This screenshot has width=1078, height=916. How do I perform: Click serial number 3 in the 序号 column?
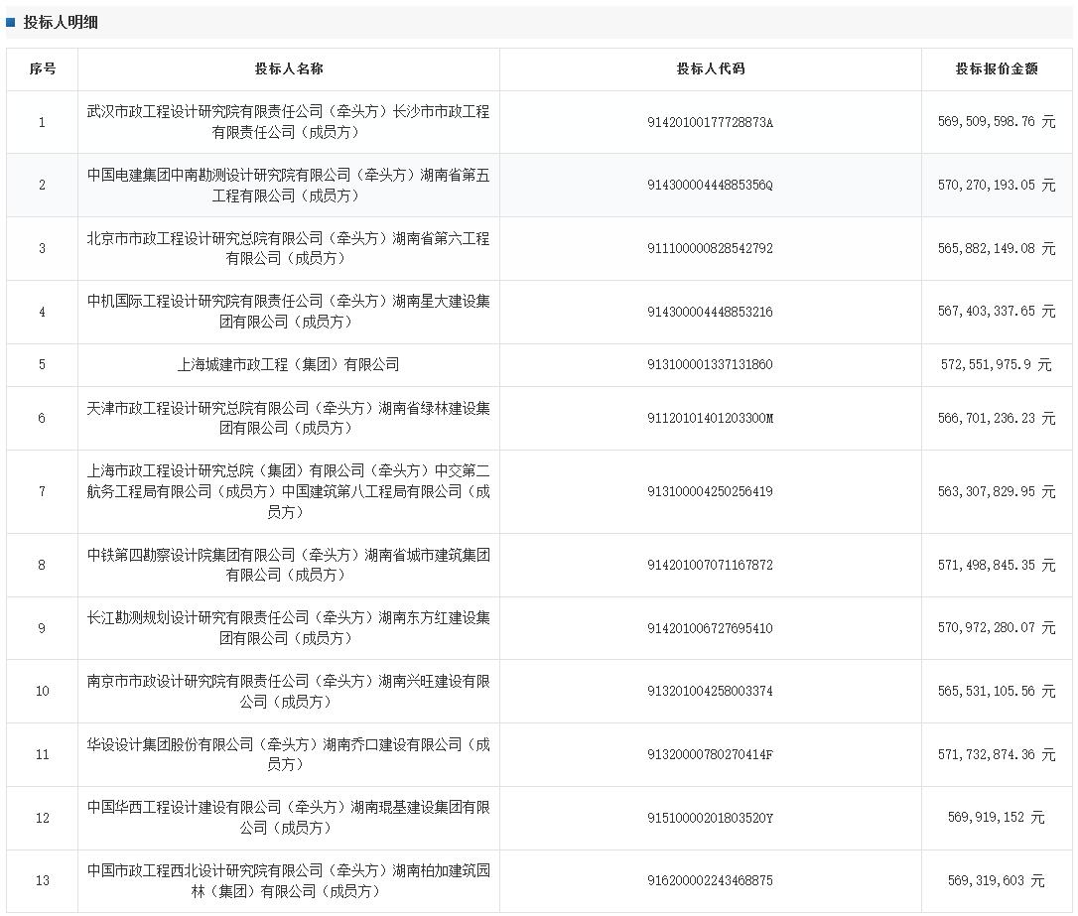42,248
